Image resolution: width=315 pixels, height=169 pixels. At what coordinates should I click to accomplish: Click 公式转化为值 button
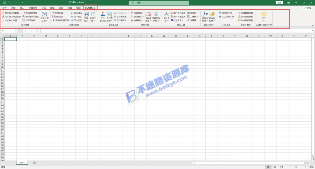tap(9, 20)
